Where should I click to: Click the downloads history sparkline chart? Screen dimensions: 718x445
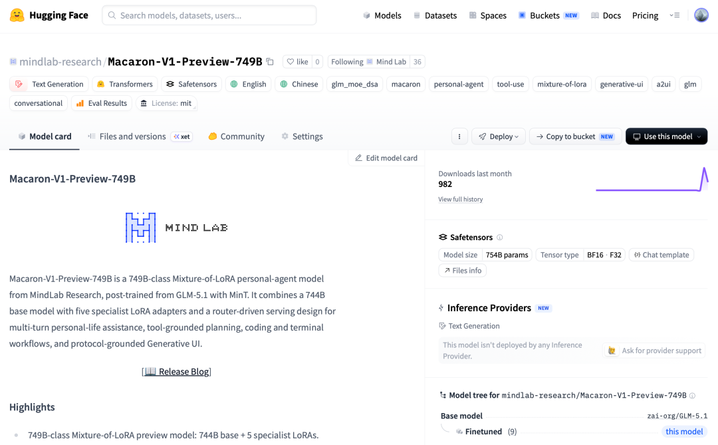pos(652,180)
